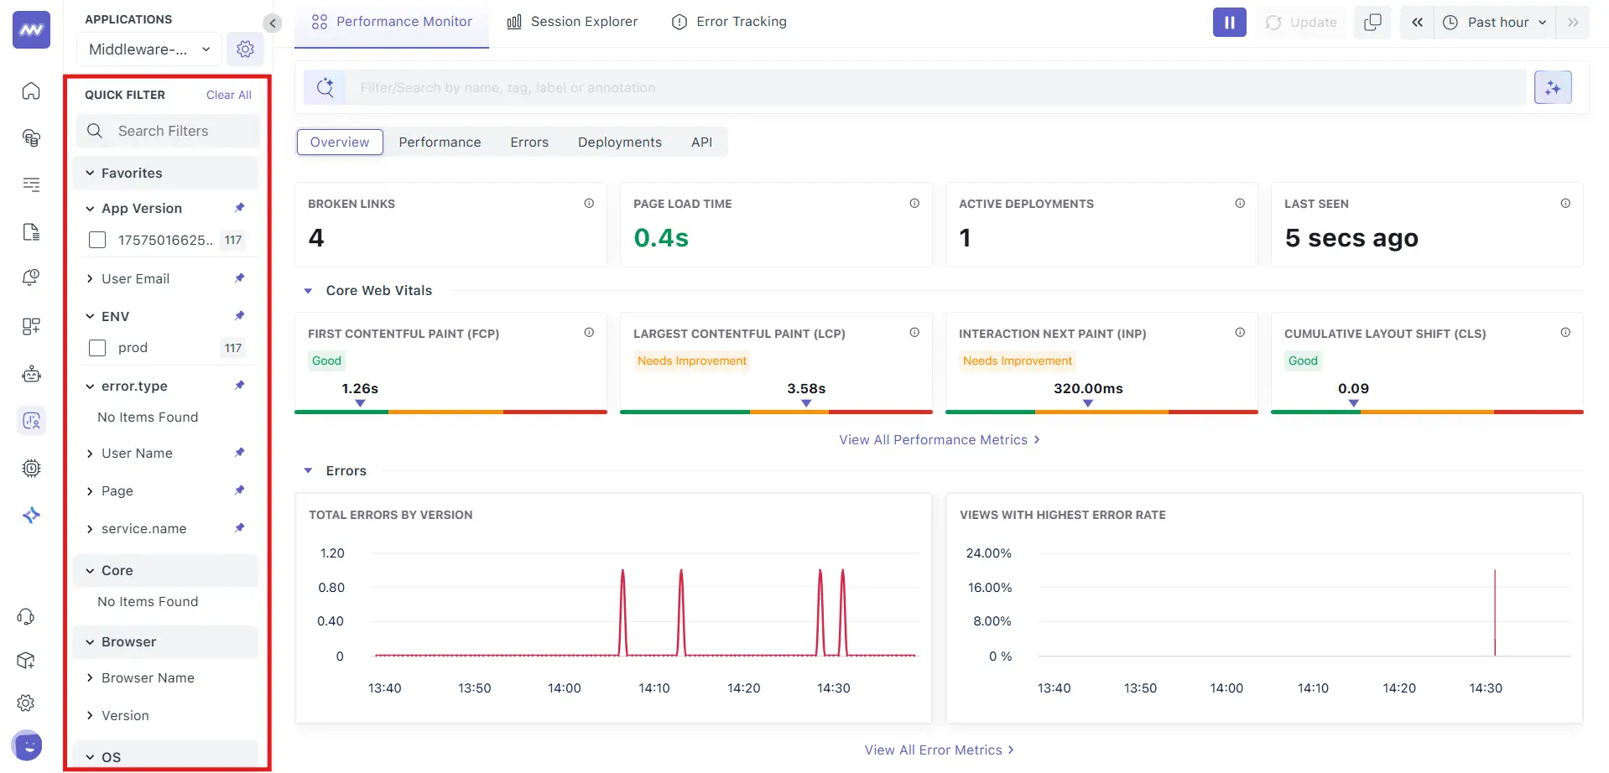The image size is (1609, 773).
Task: Open the Deployments tab
Action: pos(618,142)
